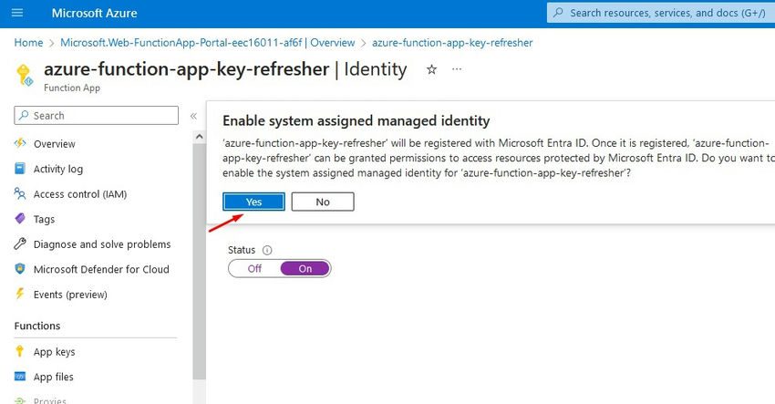Viewport: 775px width, 404px height.
Task: Click the Microsoft Defender shield icon
Action: (20, 269)
